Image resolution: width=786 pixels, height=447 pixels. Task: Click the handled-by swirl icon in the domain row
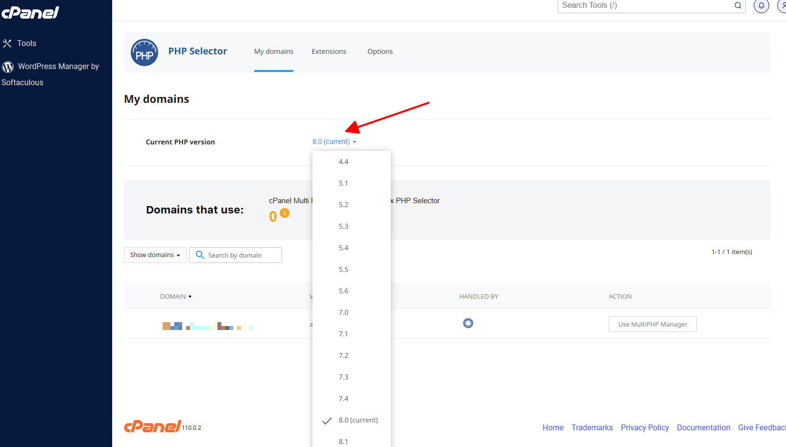point(468,323)
